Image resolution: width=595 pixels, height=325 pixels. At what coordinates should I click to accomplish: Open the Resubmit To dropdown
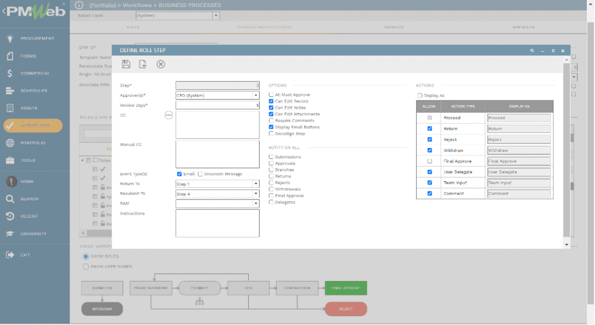coord(256,194)
